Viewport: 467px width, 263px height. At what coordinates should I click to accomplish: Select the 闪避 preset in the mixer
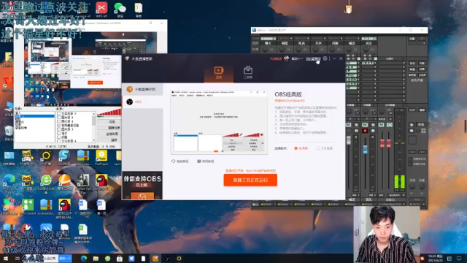335,43
